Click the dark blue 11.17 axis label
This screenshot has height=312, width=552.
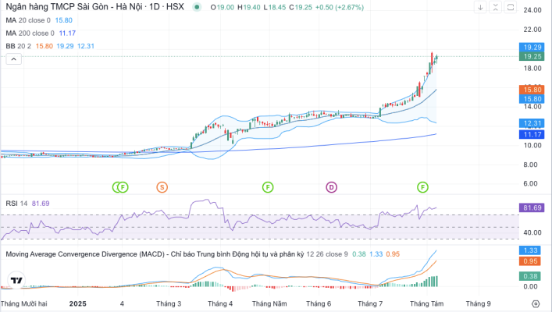[x=532, y=134]
